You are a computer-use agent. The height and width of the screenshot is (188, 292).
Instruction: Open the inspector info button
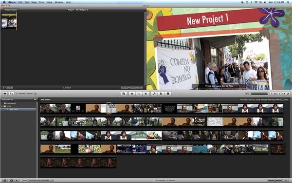[x=168, y=94]
